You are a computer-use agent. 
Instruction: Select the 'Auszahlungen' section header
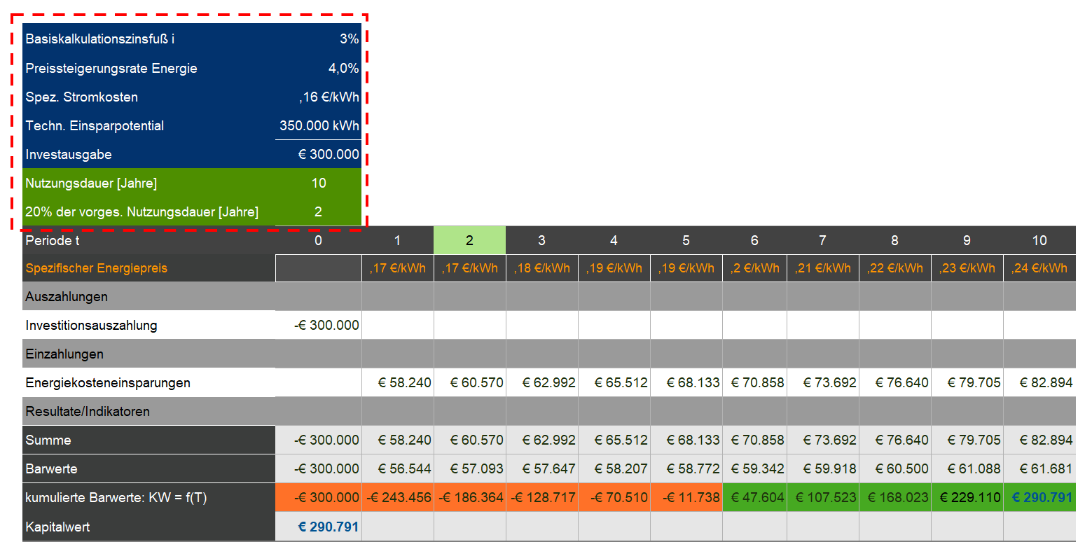tap(67, 297)
